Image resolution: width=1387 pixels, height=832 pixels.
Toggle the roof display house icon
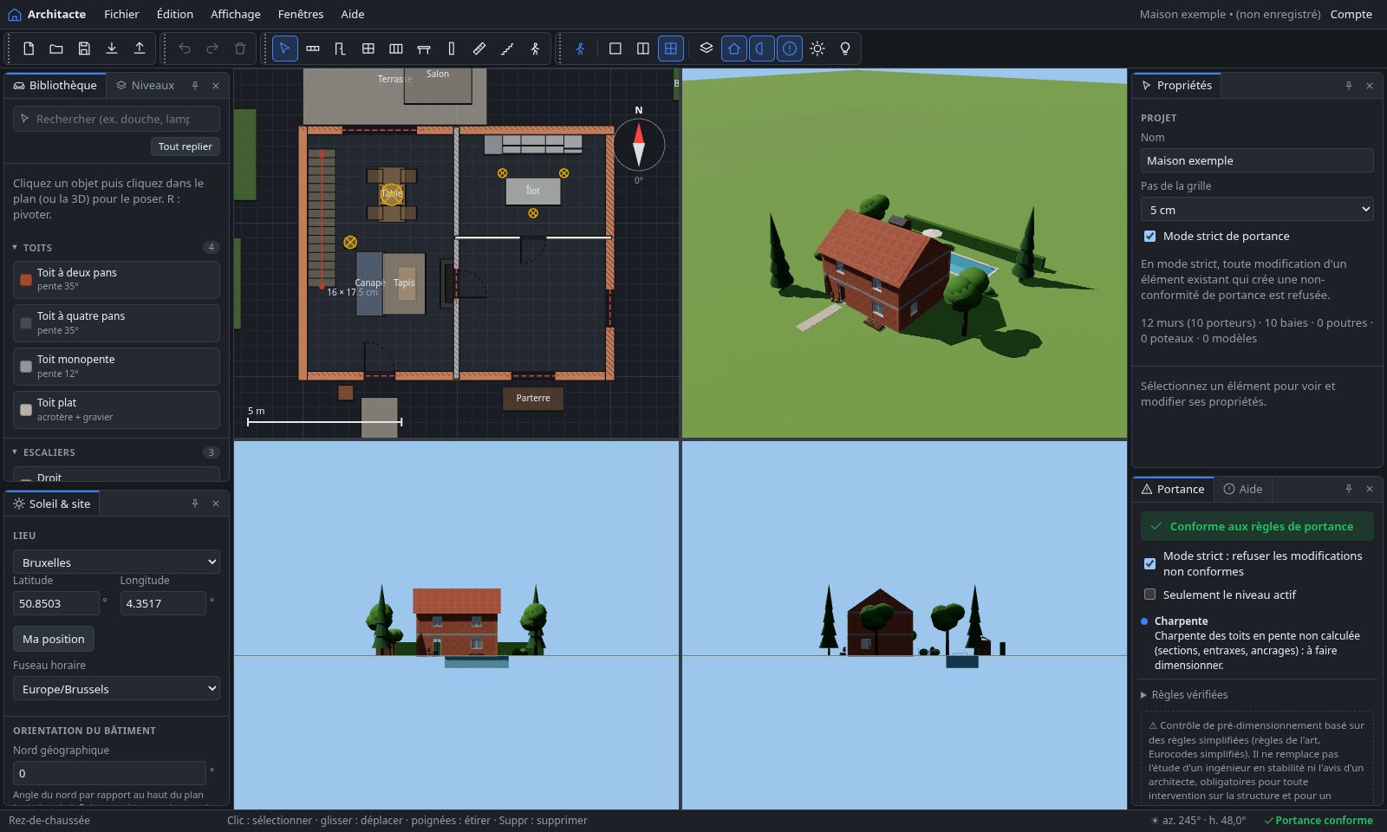click(x=734, y=49)
